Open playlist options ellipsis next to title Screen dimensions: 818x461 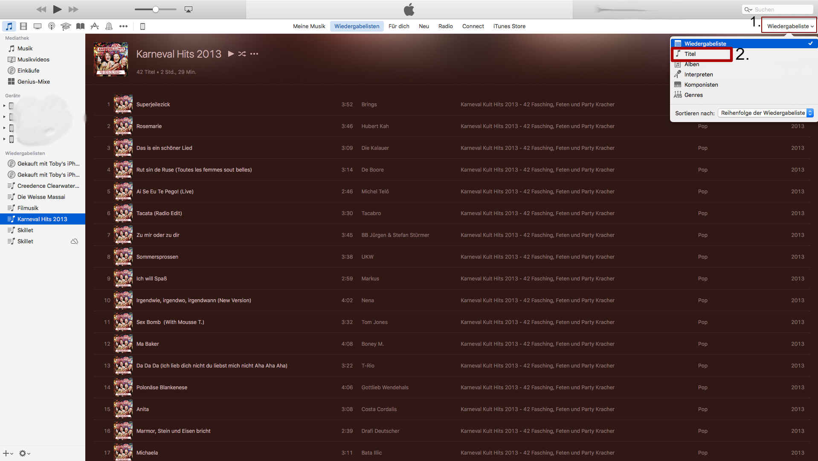(254, 54)
